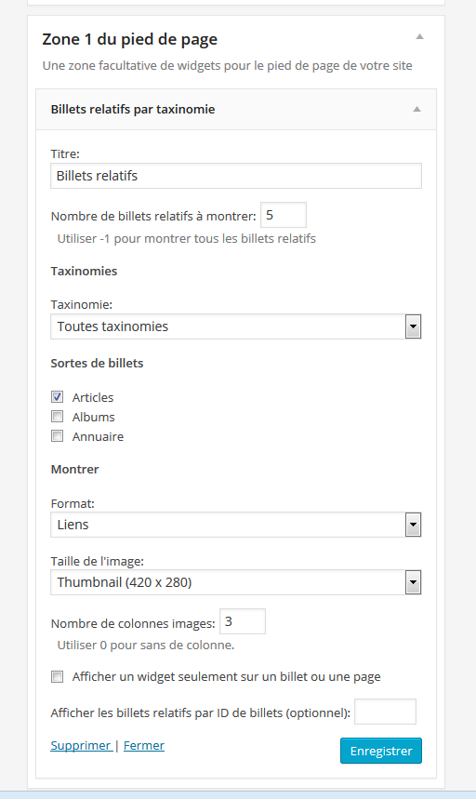The height and width of the screenshot is (799, 476).
Task: Click the Fermer link
Action: 144,745
